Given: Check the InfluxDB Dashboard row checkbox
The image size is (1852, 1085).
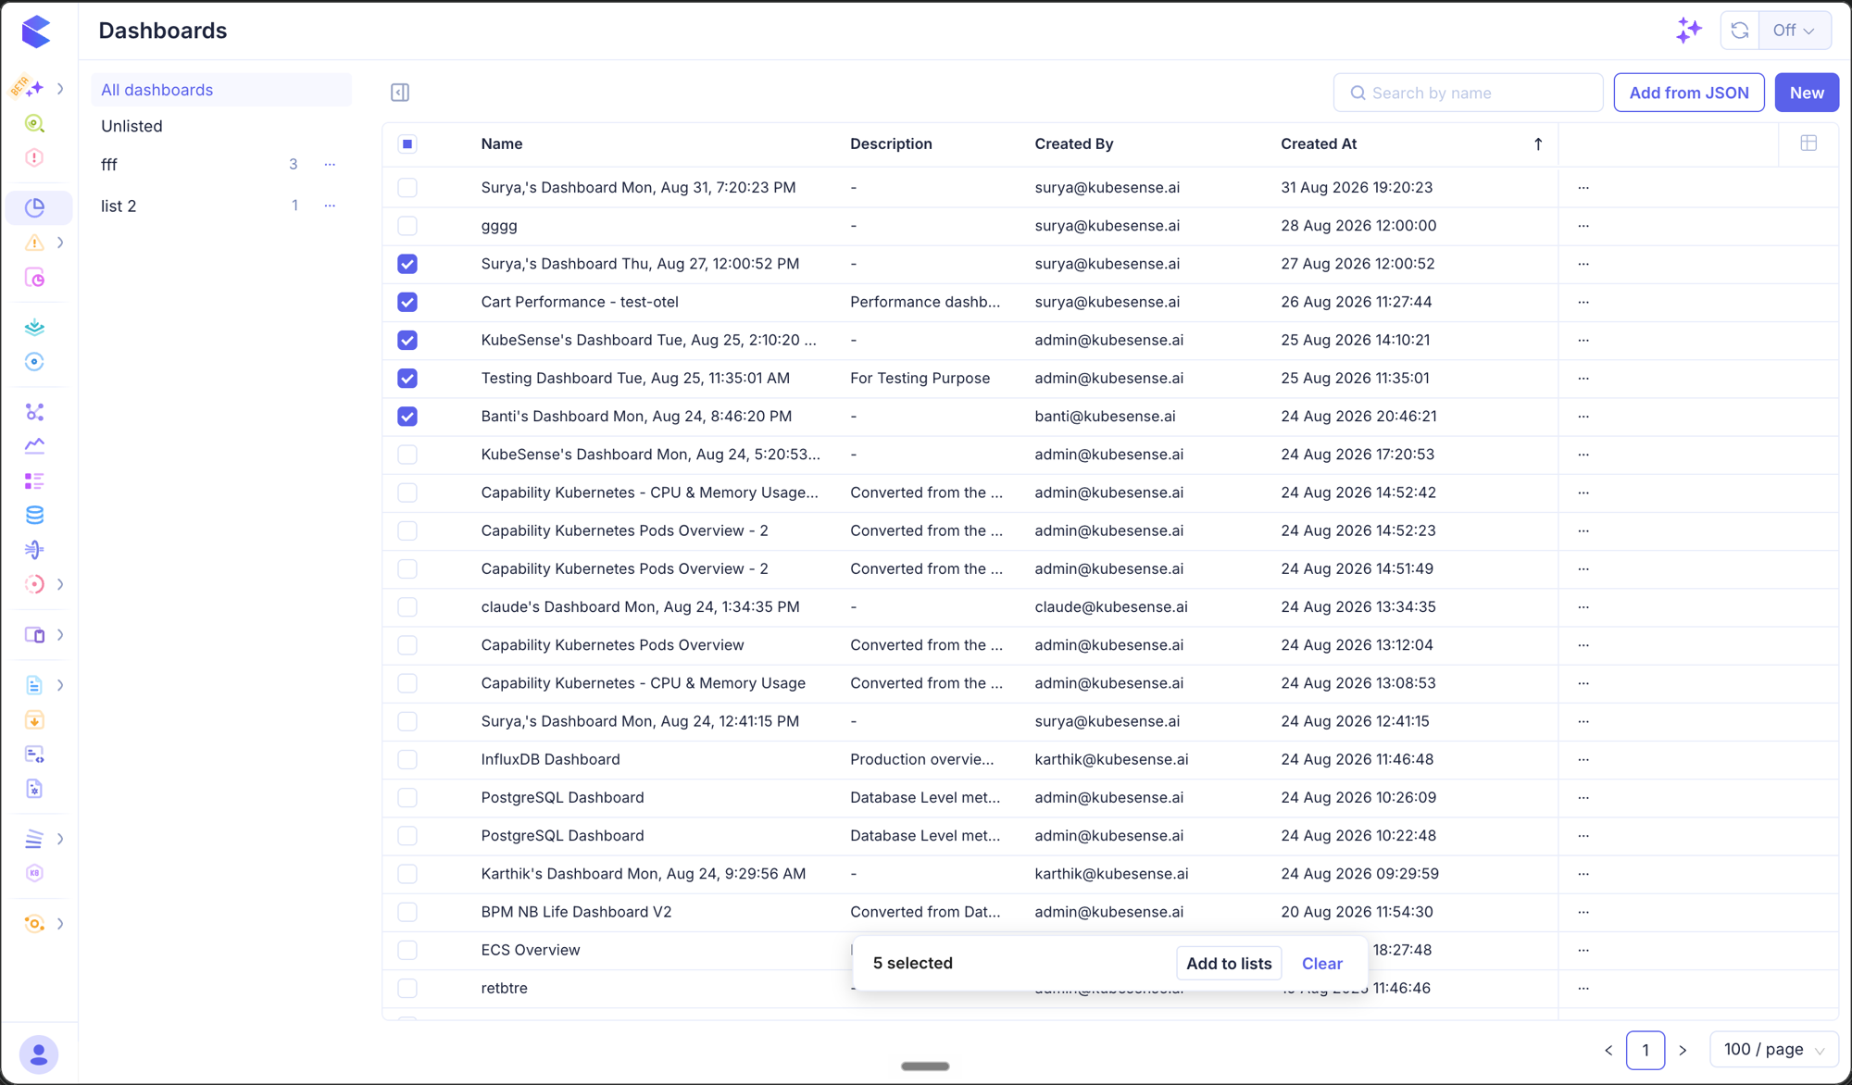Looking at the screenshot, I should click(407, 759).
